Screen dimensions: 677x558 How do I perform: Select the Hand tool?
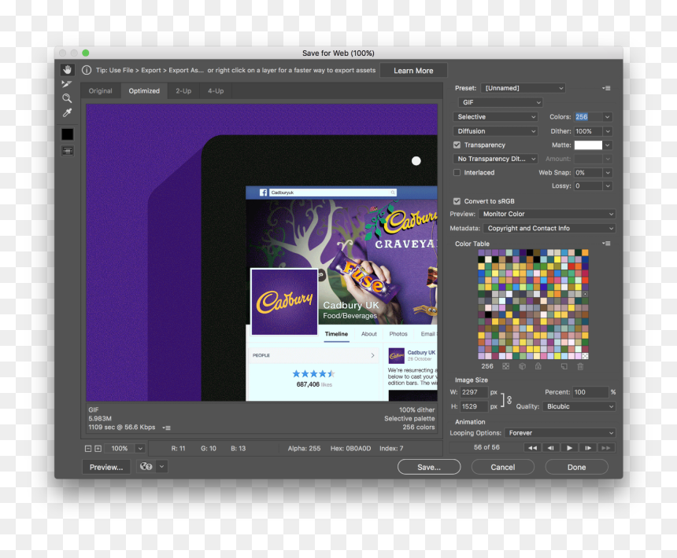tap(68, 69)
